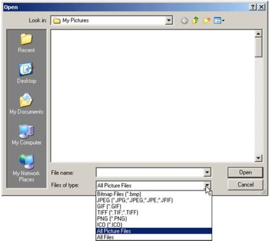The width and height of the screenshot is (269, 241).
Task: Click the file list scrollbar down arrow
Action: [259, 159]
